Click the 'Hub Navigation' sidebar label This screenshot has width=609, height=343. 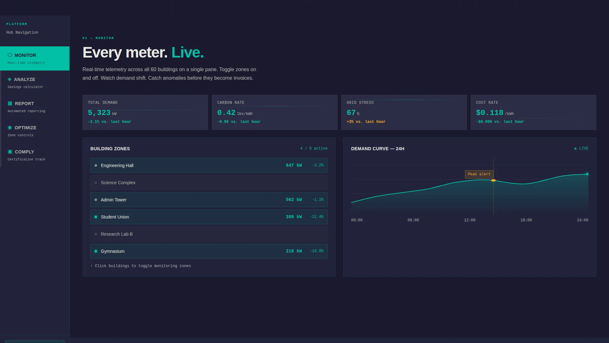(22, 32)
